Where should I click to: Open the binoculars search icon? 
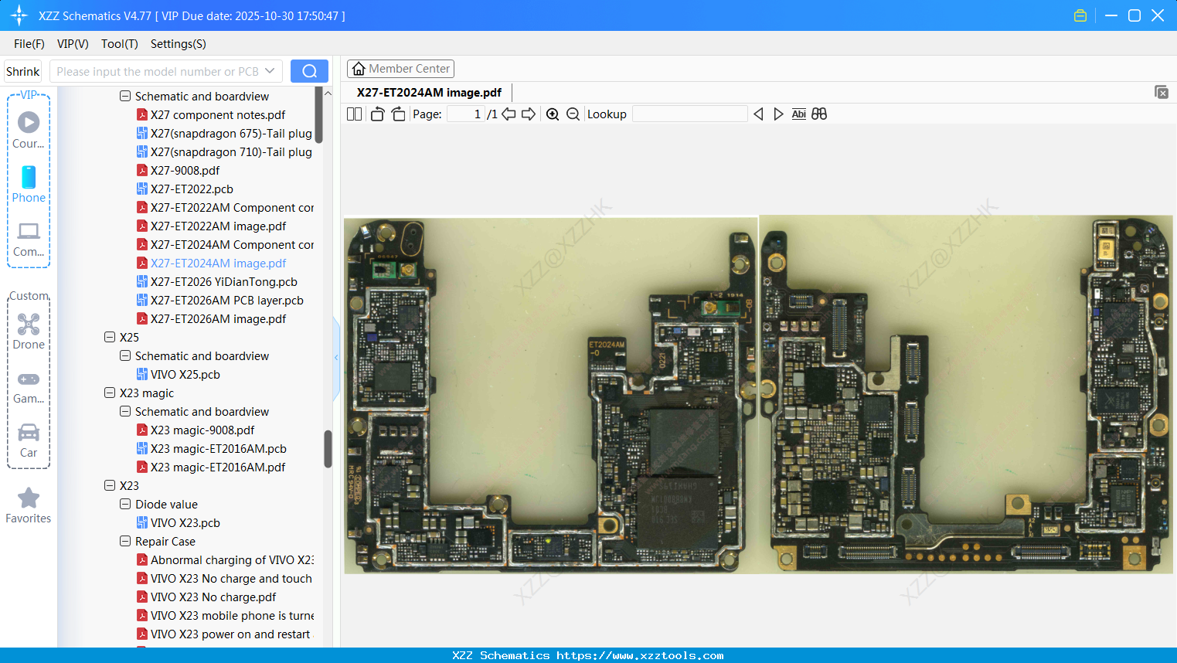point(819,114)
